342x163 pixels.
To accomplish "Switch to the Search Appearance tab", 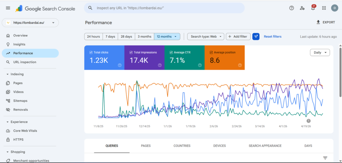I will coord(265,146).
